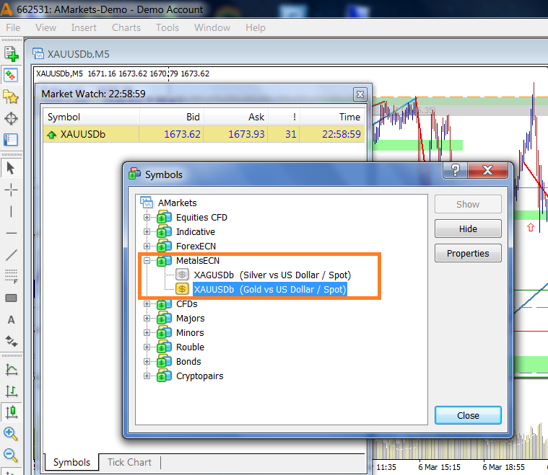Click the XAGUSDb silver dollar icon

(x=182, y=275)
